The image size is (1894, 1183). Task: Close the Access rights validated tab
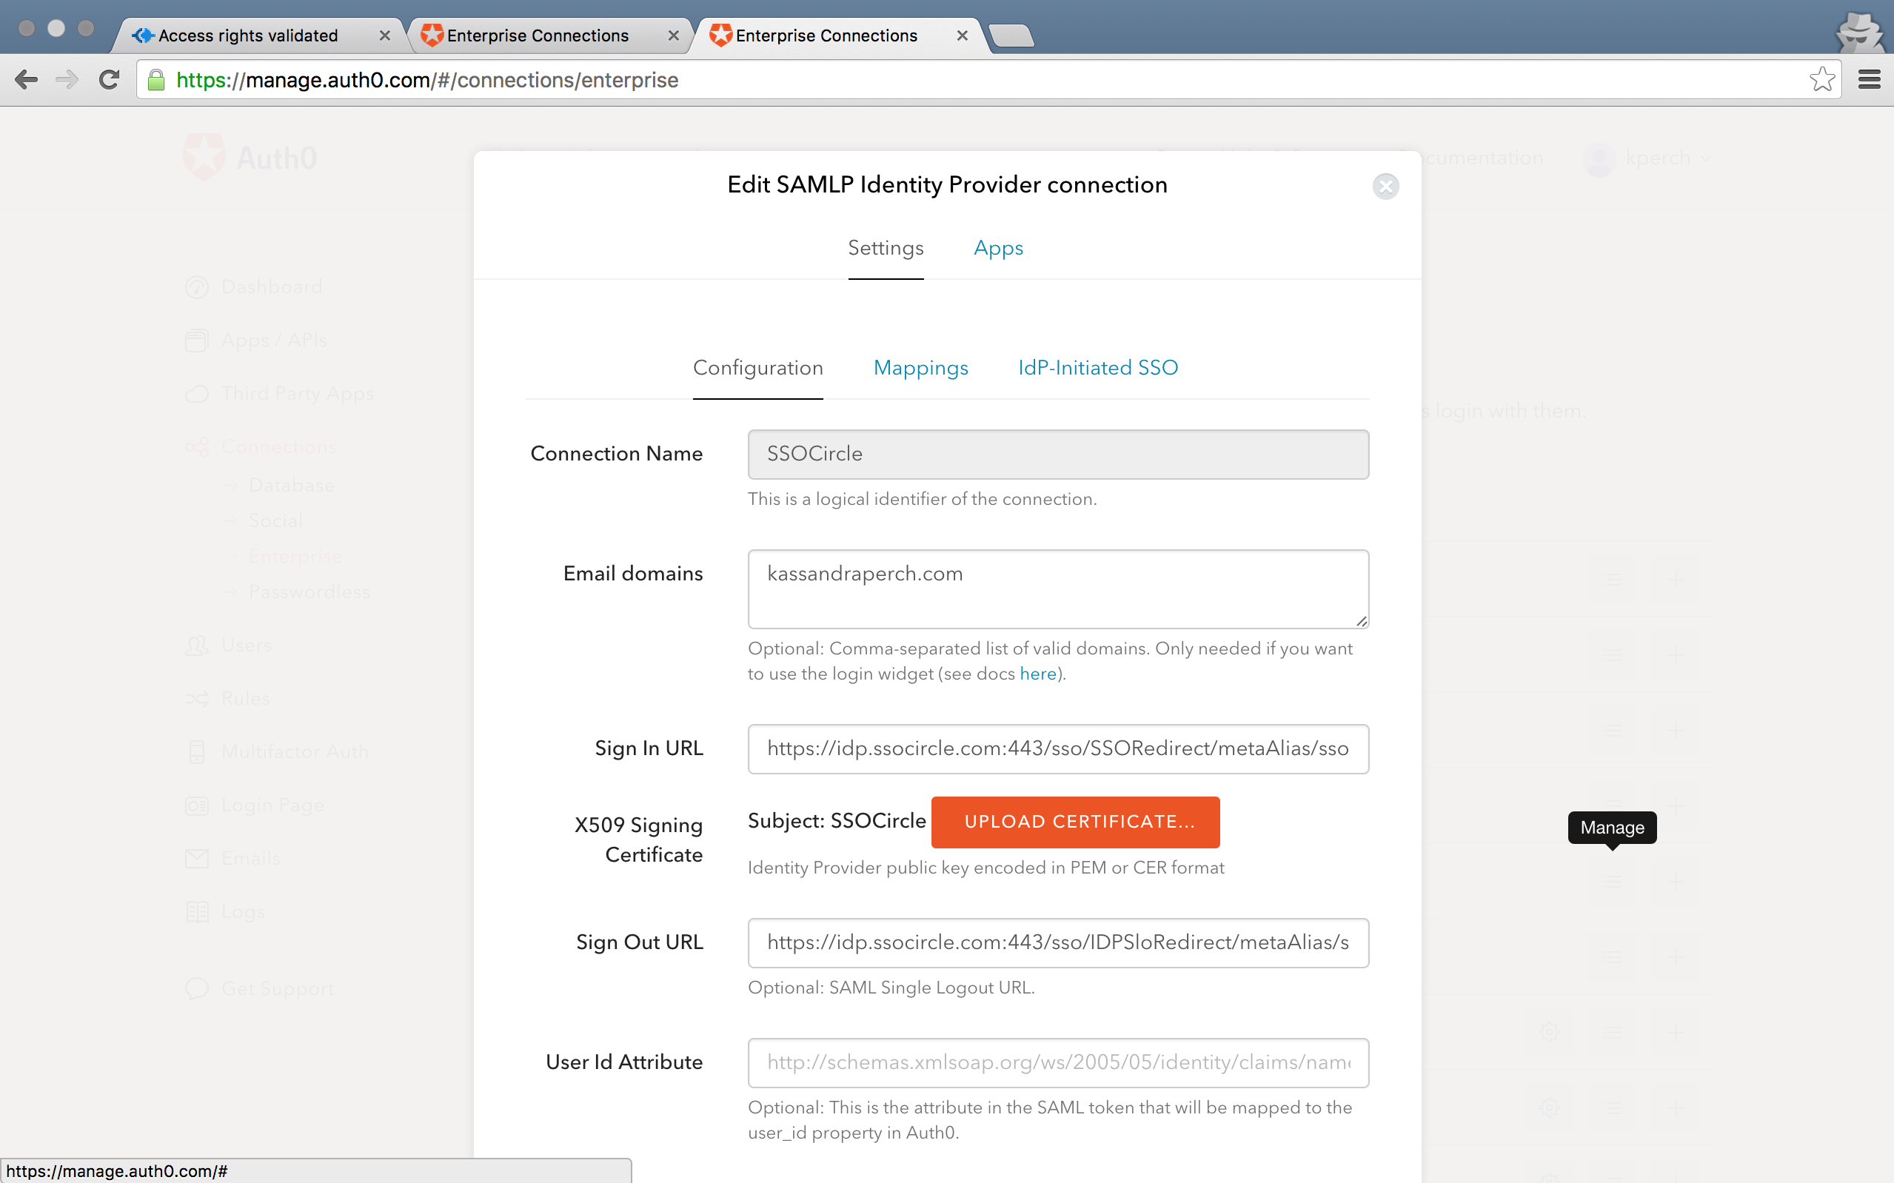pyautogui.click(x=384, y=36)
